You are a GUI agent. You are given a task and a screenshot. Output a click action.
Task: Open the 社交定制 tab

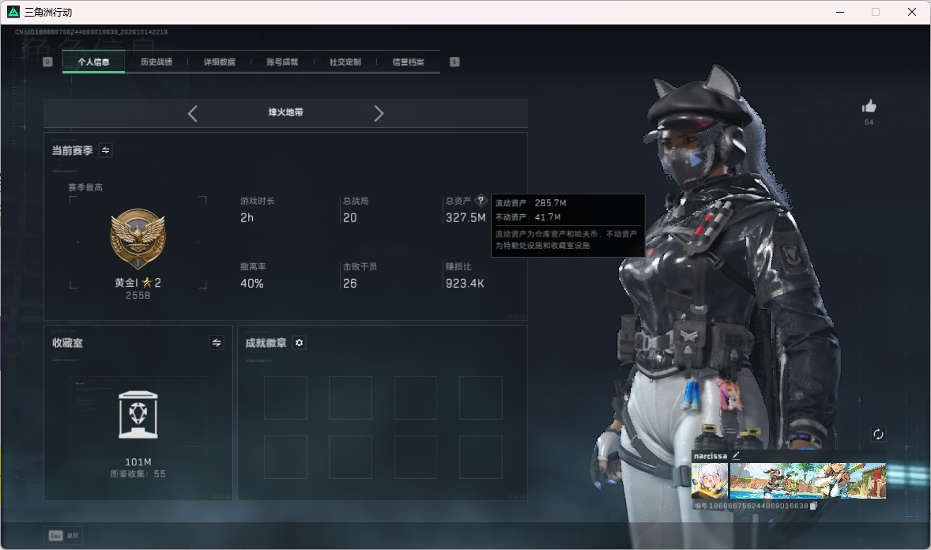click(345, 62)
